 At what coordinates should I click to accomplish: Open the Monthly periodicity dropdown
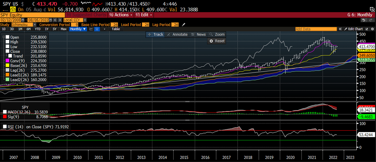point(78,29)
